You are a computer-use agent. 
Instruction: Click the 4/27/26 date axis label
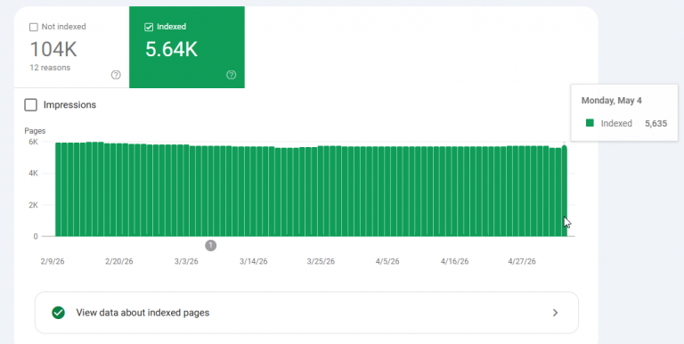point(522,261)
